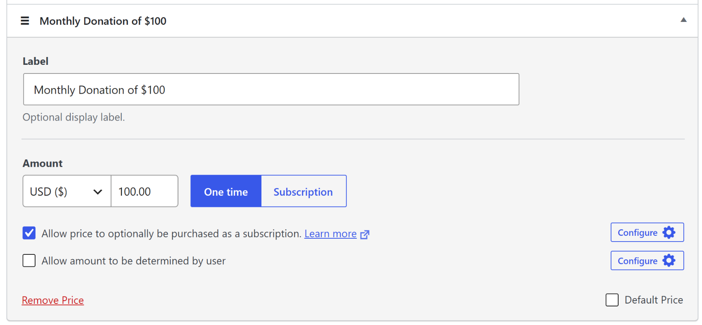The image size is (702, 325).
Task: Click the Amount section heading
Action: (x=43, y=164)
